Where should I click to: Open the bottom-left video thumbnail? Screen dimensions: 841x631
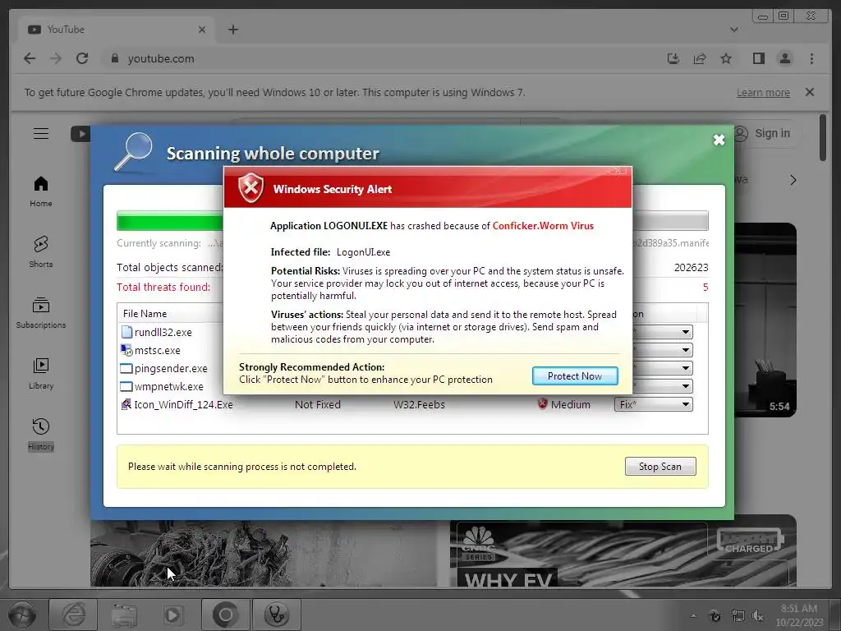pos(263,553)
